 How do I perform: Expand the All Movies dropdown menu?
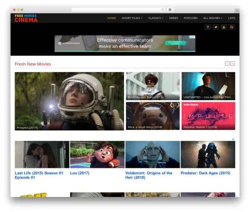pos(212,18)
